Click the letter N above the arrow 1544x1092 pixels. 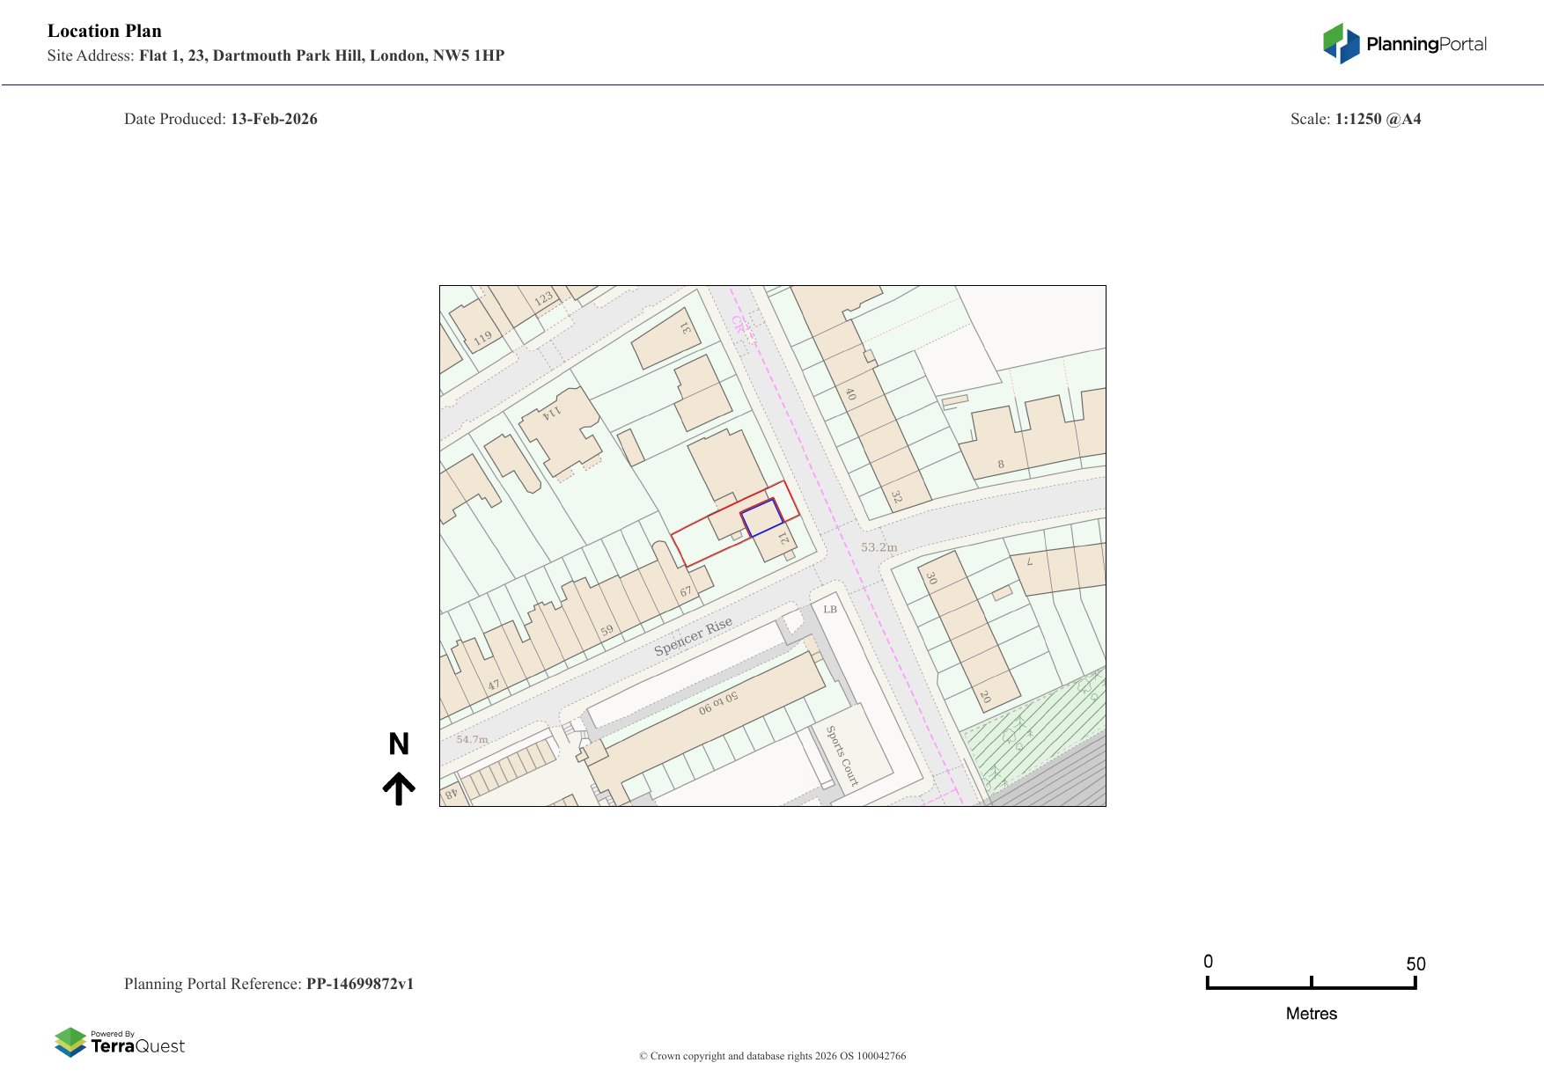tap(399, 744)
